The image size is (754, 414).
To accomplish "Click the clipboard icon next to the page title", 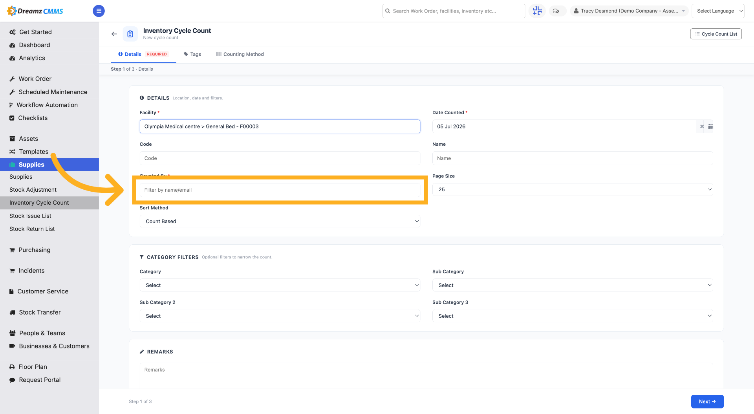I will coord(130,34).
